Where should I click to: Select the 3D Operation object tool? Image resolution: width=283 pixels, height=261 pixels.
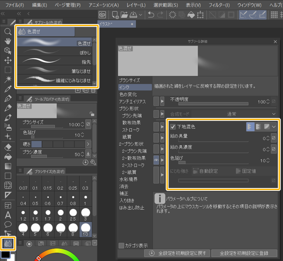(8, 51)
